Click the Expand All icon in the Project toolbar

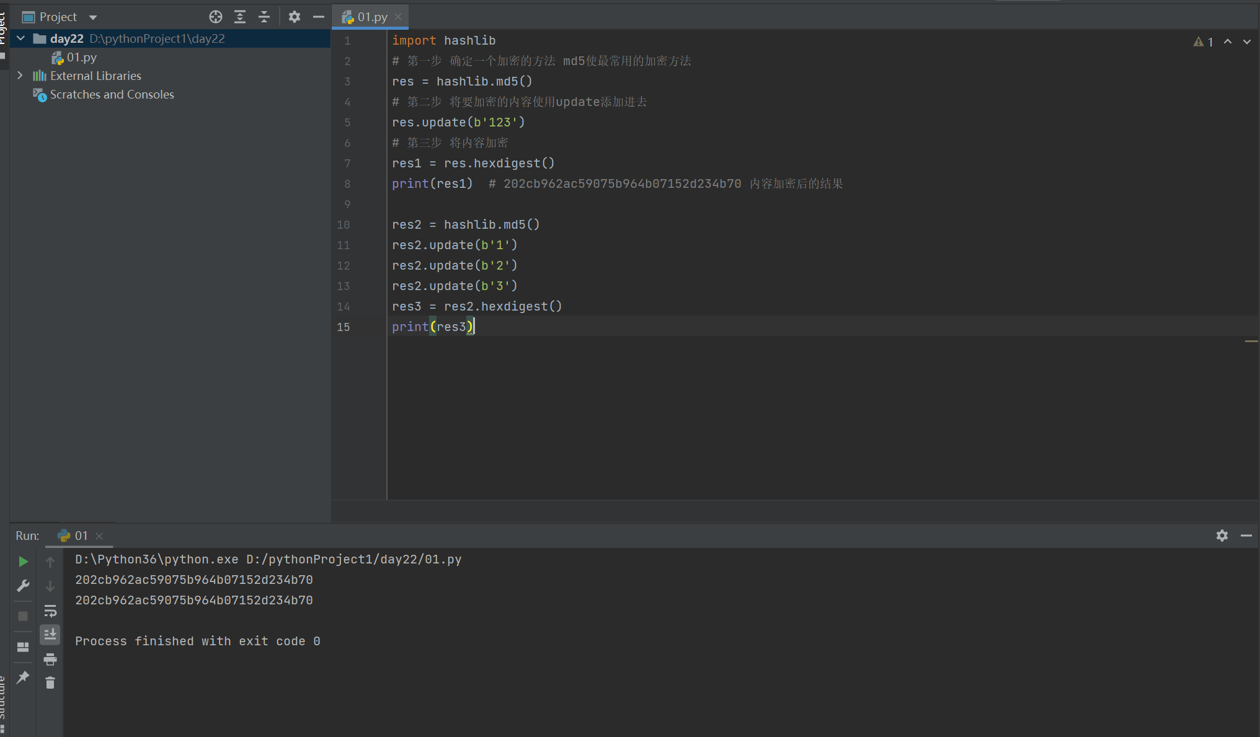click(x=240, y=17)
